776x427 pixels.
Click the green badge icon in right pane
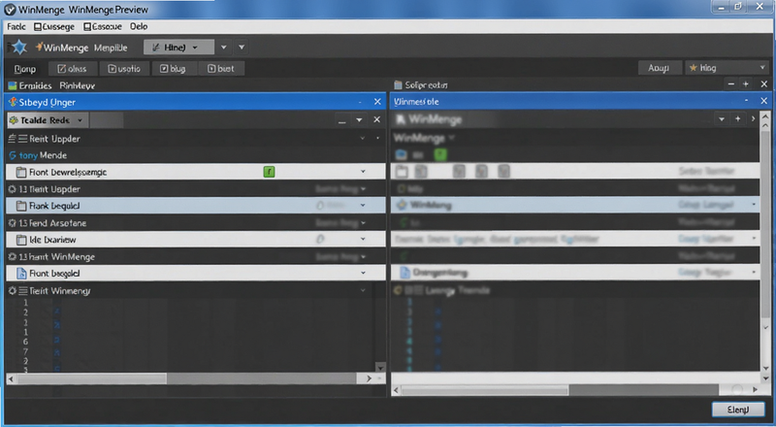(440, 155)
